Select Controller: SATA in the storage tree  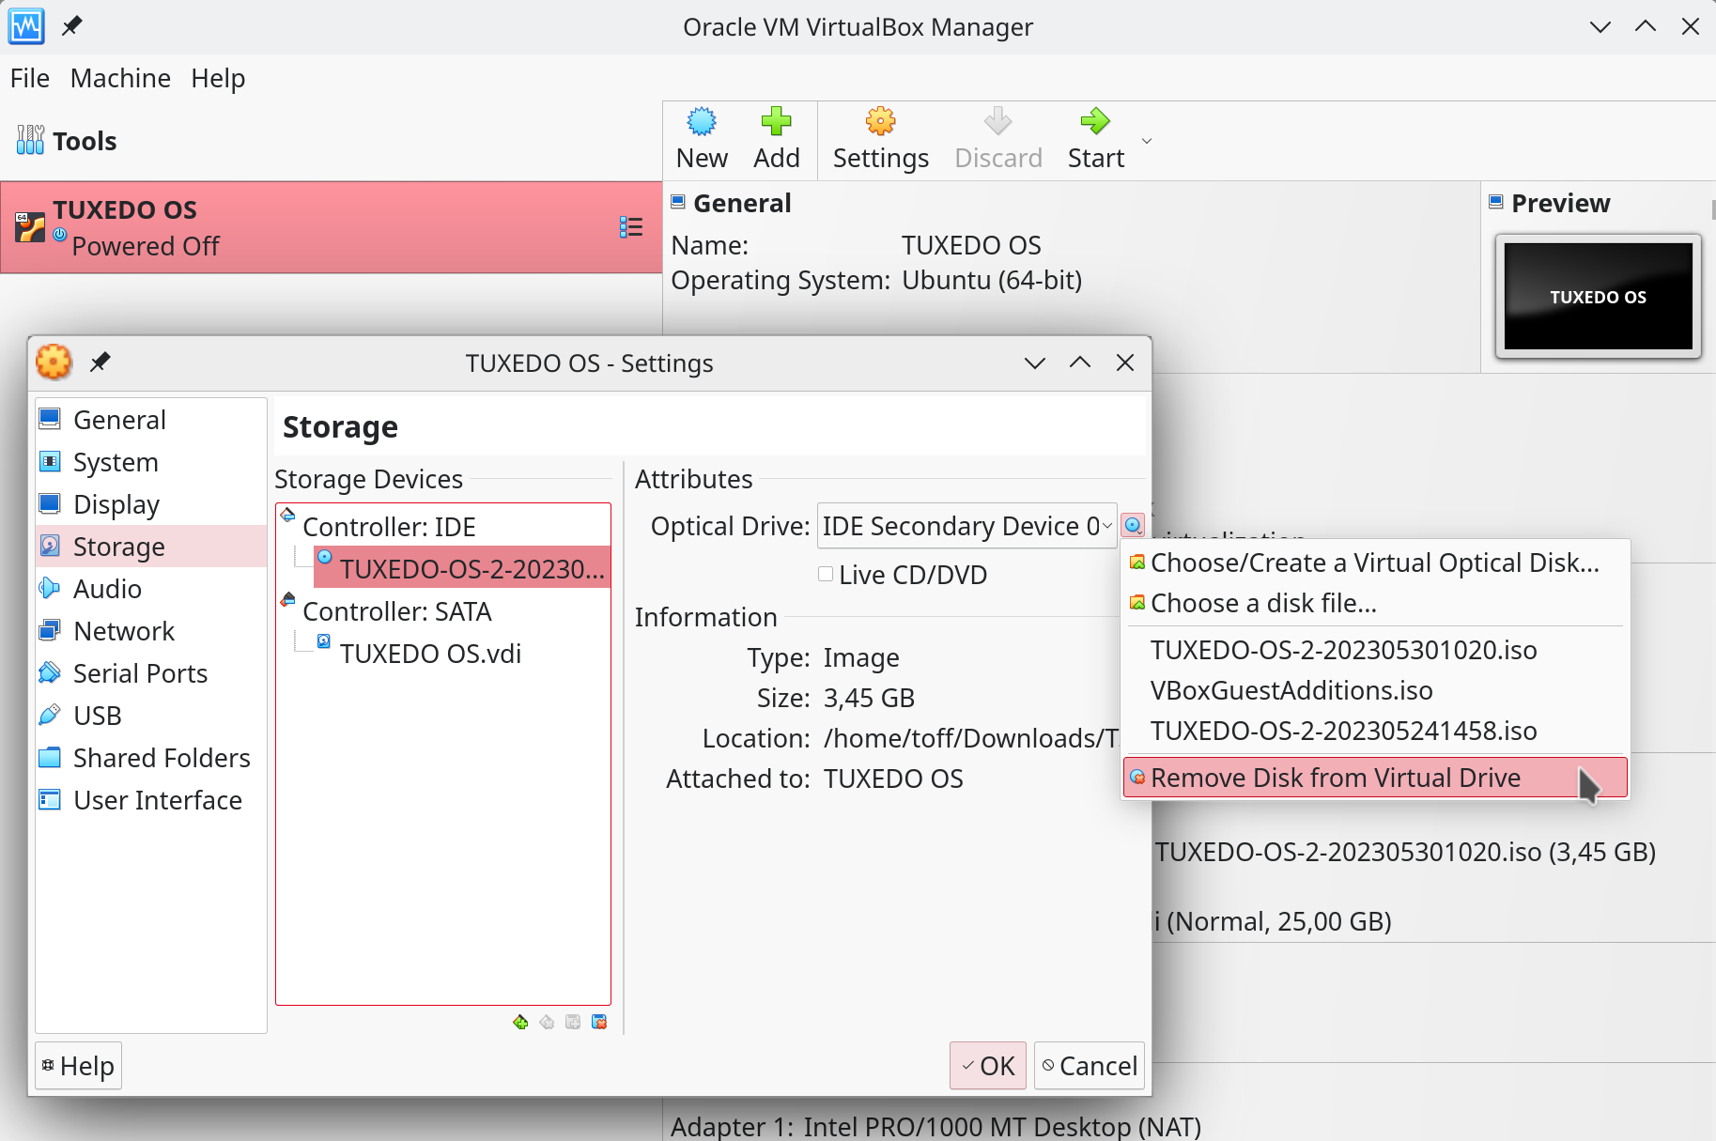pos(396,611)
